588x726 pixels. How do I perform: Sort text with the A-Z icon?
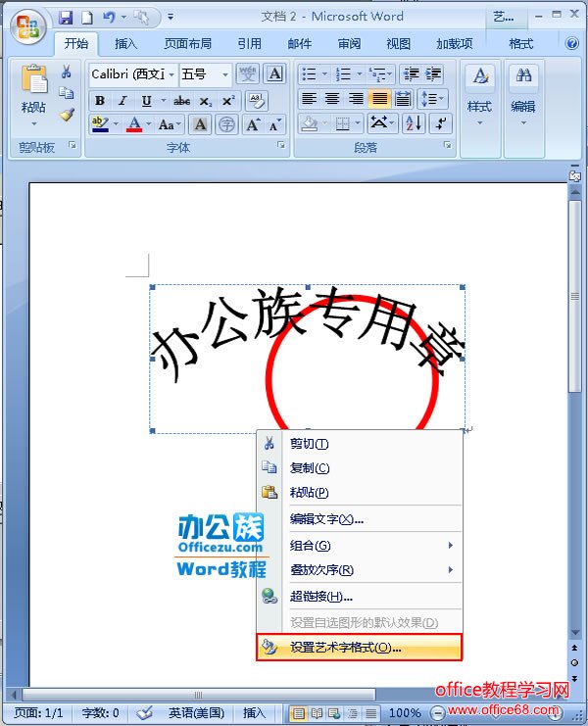click(x=413, y=123)
